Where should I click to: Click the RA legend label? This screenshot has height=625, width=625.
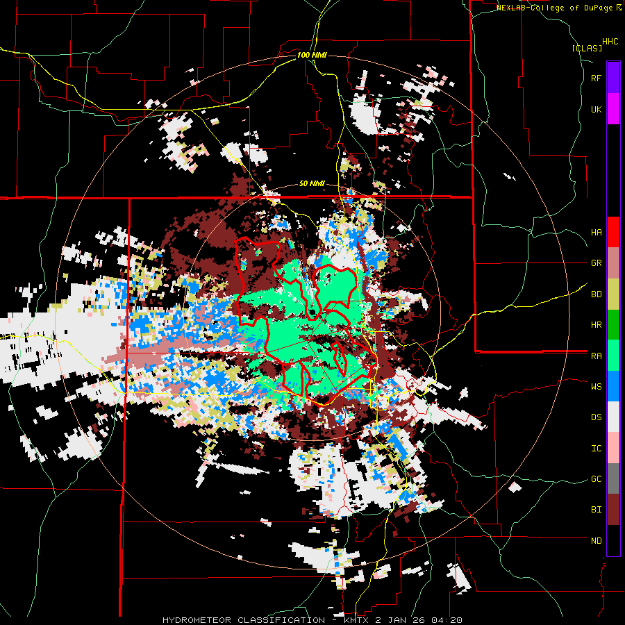coord(596,356)
